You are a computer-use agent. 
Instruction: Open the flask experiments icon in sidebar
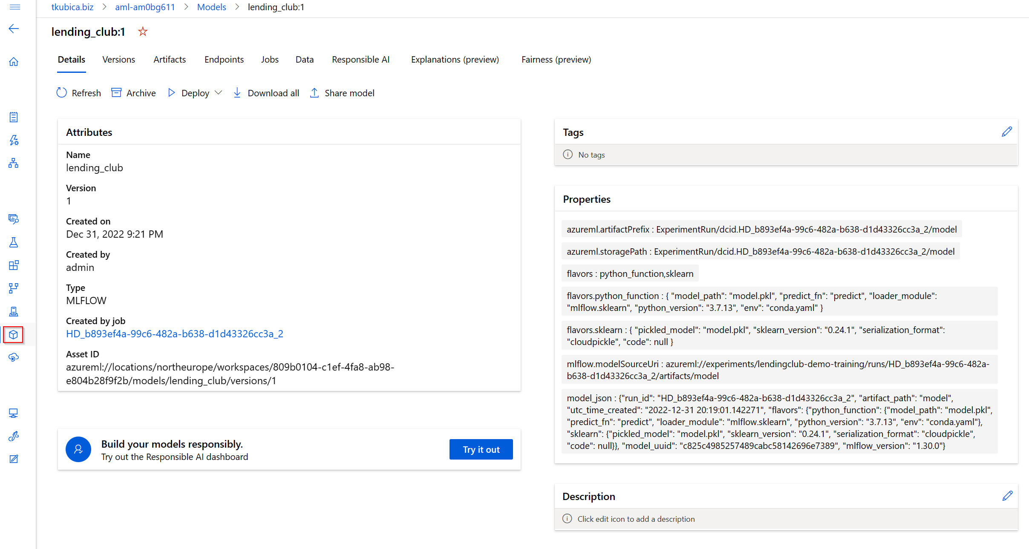pyautogui.click(x=14, y=242)
